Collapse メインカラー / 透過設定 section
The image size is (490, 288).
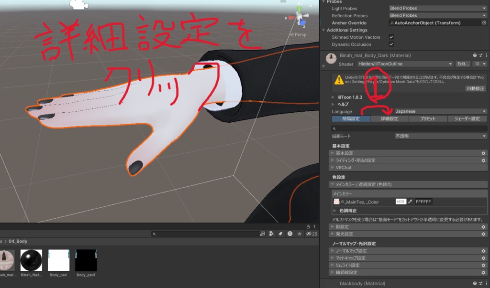(x=408, y=184)
